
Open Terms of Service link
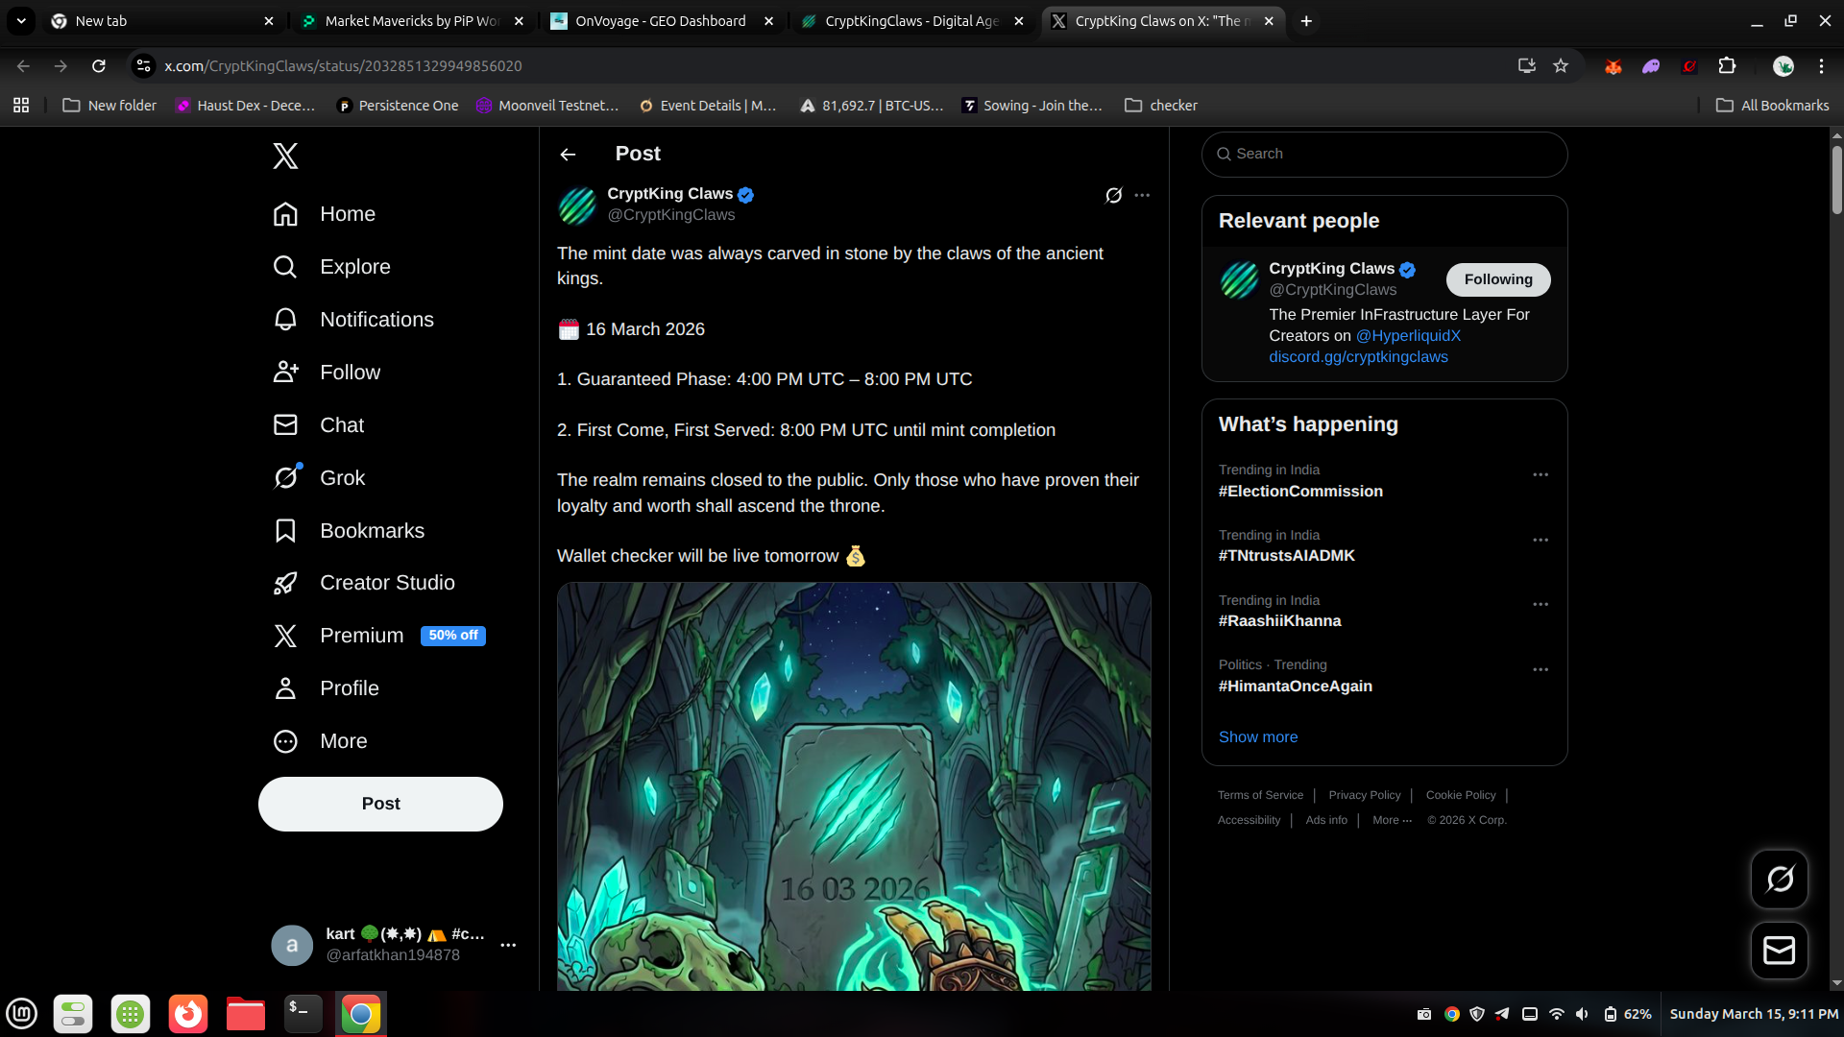click(1260, 795)
